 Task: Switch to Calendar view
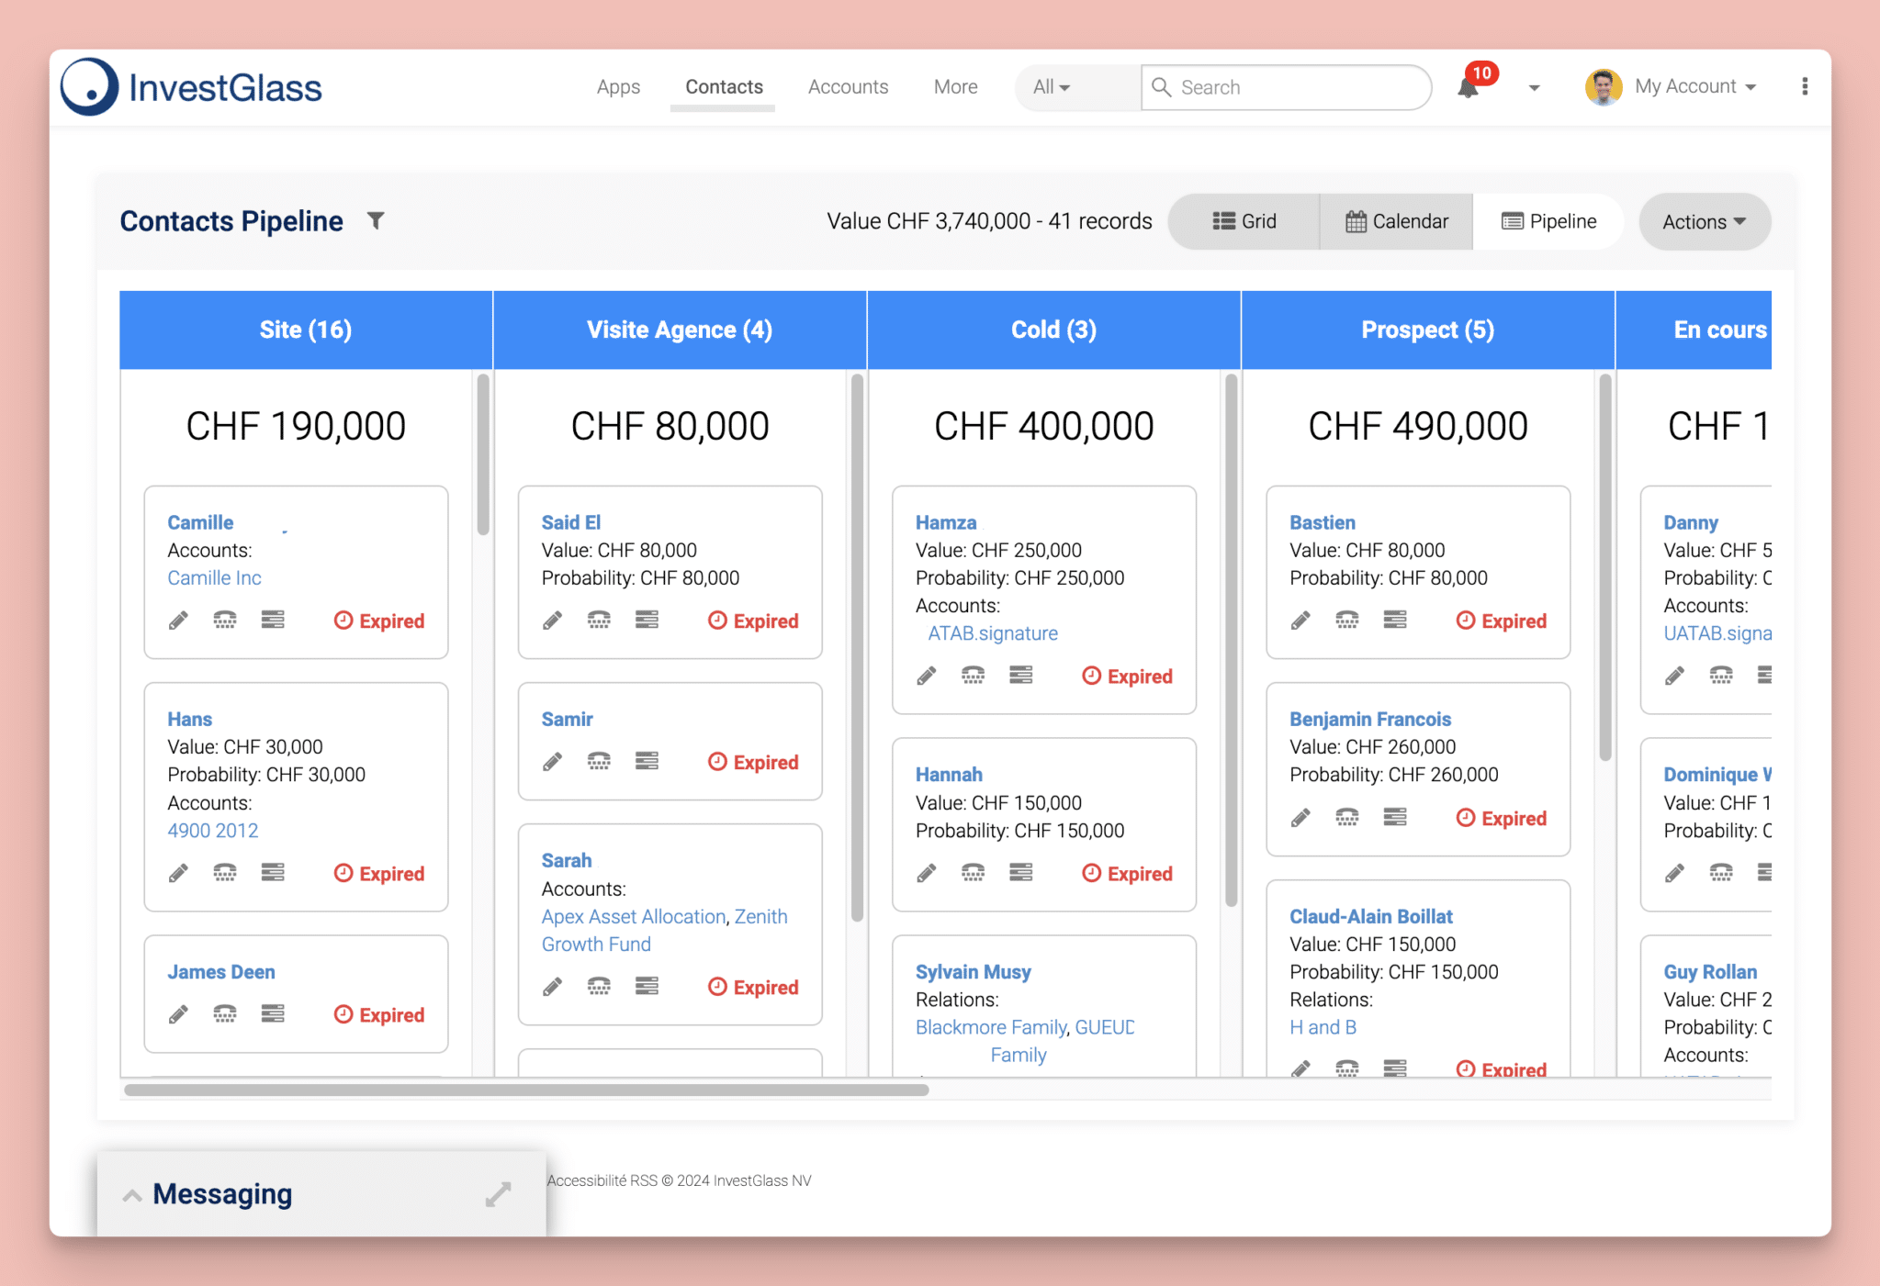[1395, 221]
